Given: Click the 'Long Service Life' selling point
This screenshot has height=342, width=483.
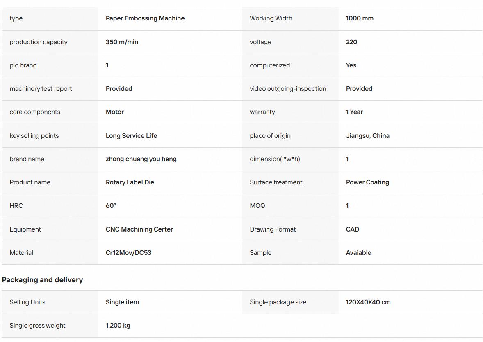Looking at the screenshot, I should click(x=131, y=136).
